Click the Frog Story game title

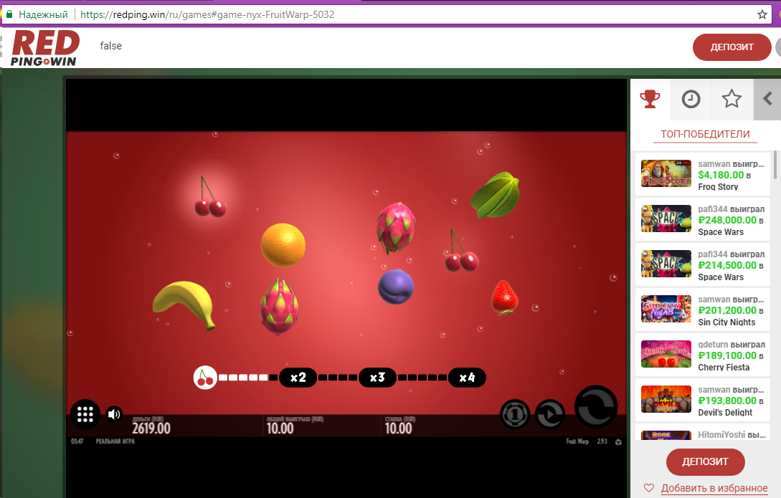coord(718,187)
